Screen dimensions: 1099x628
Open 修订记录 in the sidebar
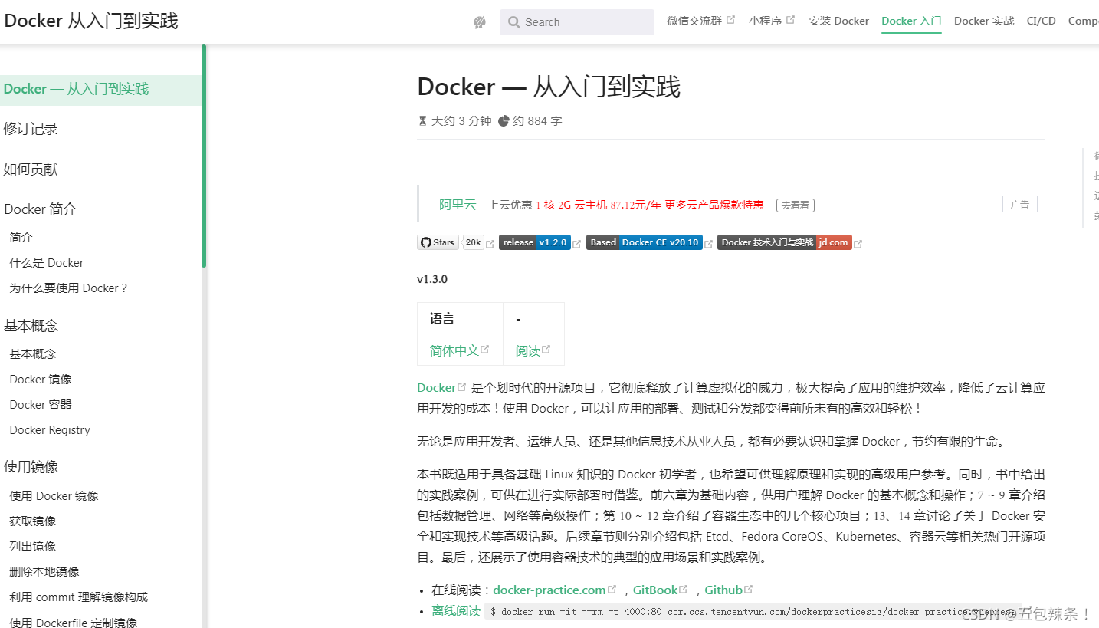(x=31, y=129)
